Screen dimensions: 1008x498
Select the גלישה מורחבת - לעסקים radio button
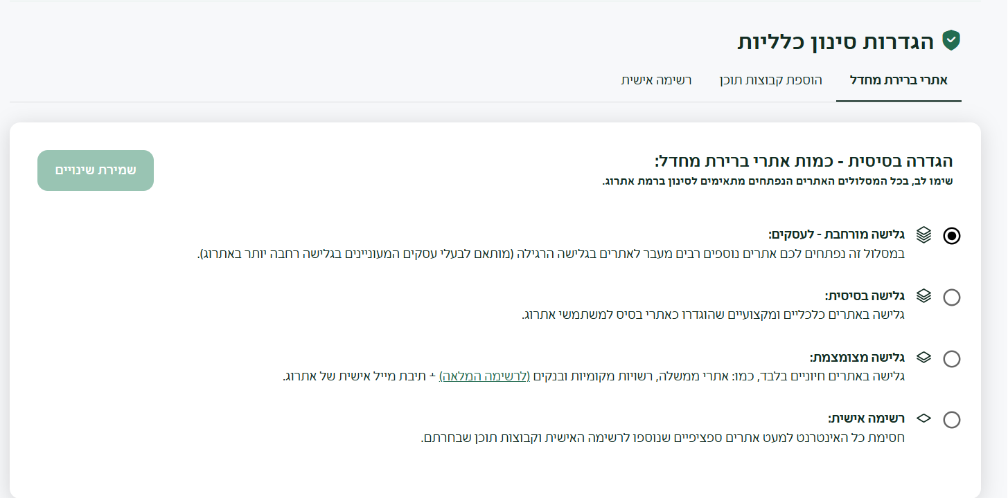coord(952,236)
